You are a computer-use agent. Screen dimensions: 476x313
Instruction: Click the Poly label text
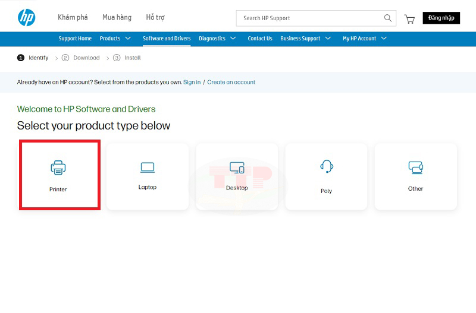(326, 191)
